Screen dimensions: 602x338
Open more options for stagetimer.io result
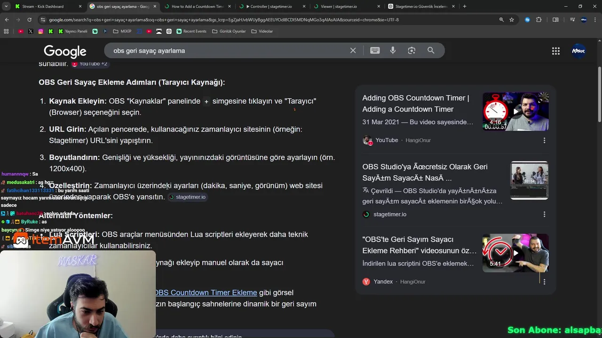(x=544, y=214)
